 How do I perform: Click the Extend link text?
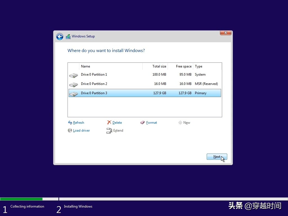pos(118,130)
